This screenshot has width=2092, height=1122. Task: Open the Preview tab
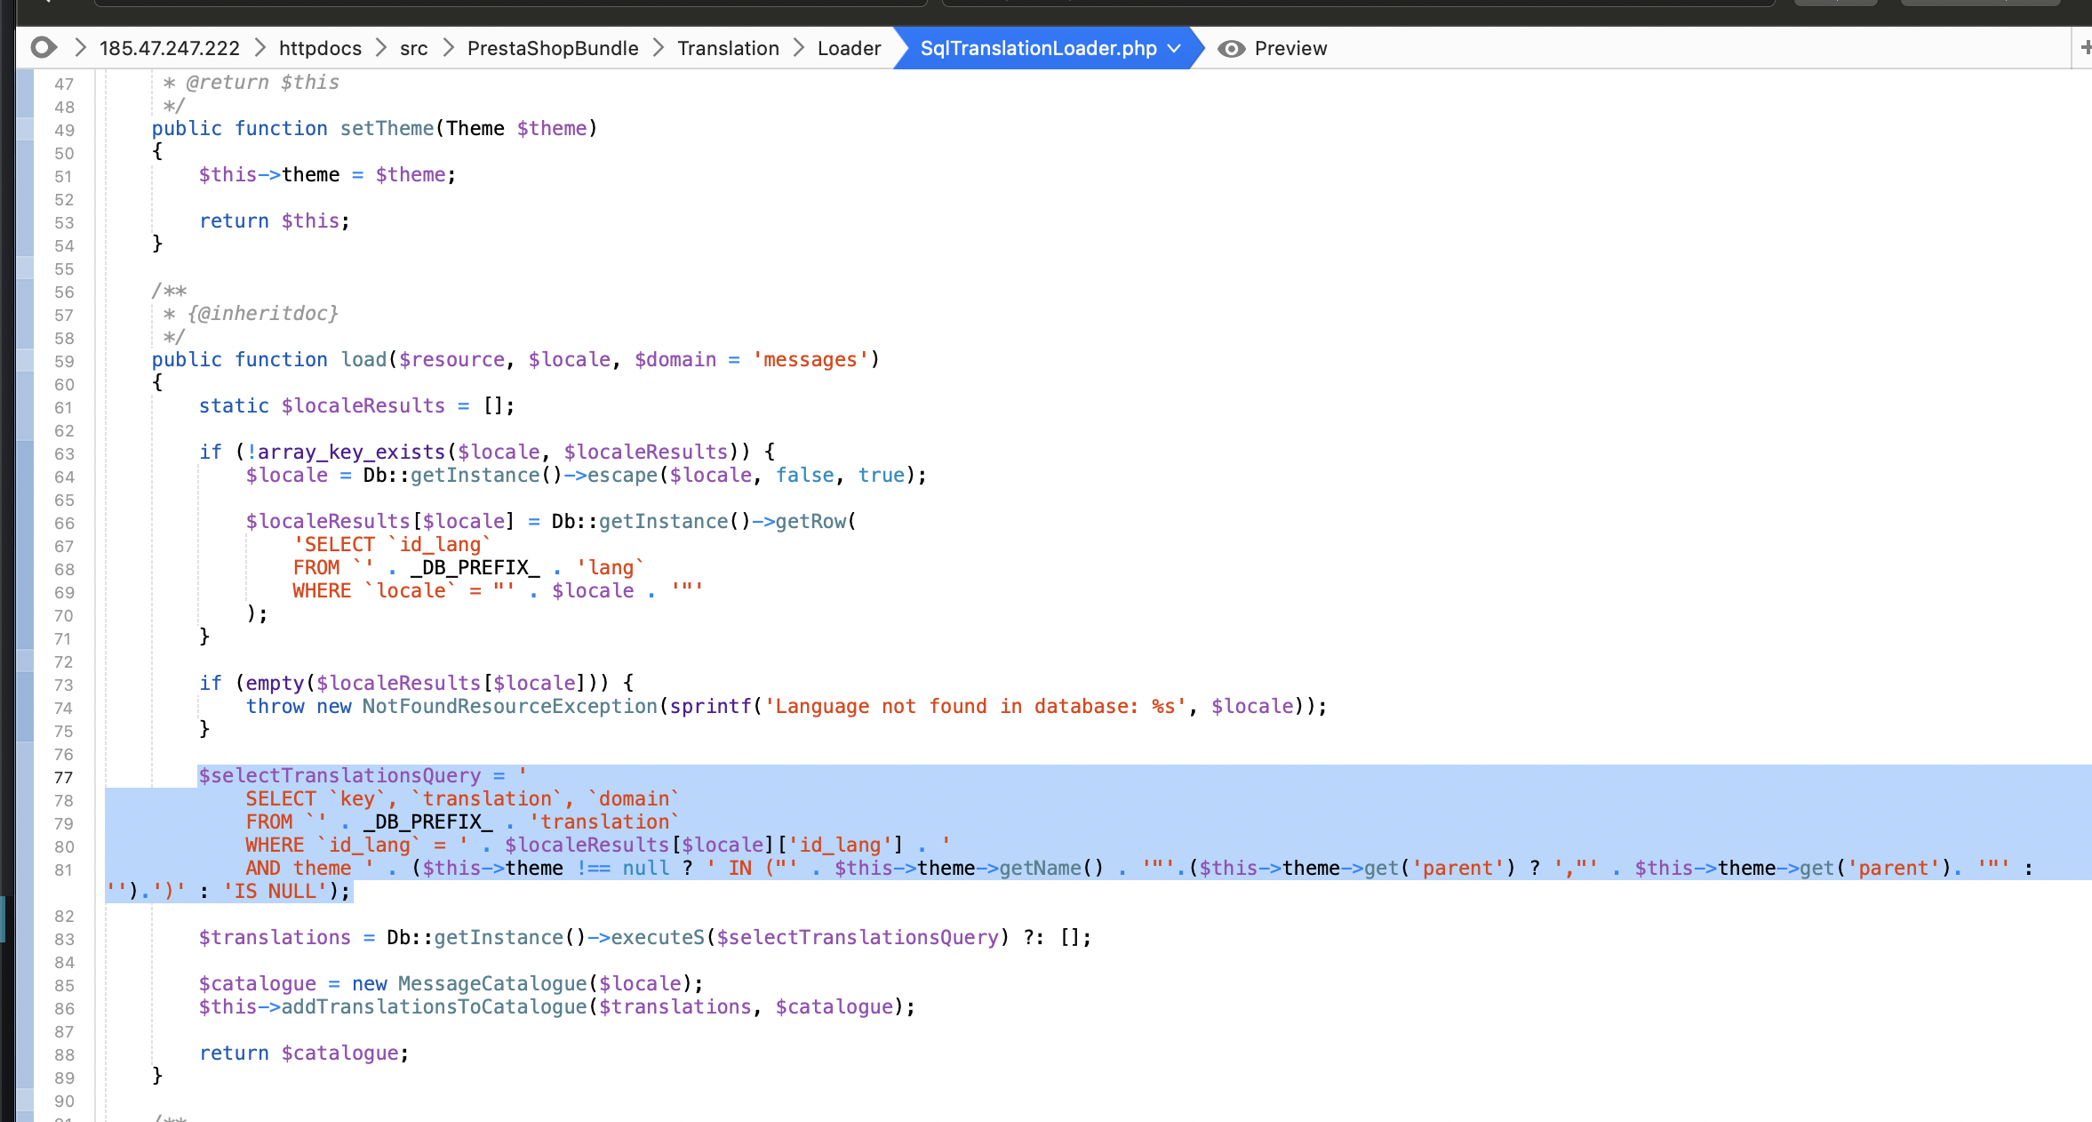click(x=1290, y=48)
